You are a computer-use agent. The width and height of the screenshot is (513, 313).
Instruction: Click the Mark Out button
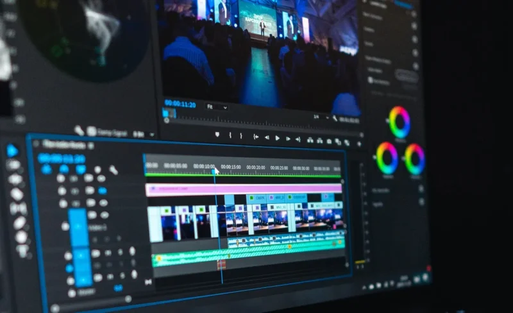click(241, 136)
